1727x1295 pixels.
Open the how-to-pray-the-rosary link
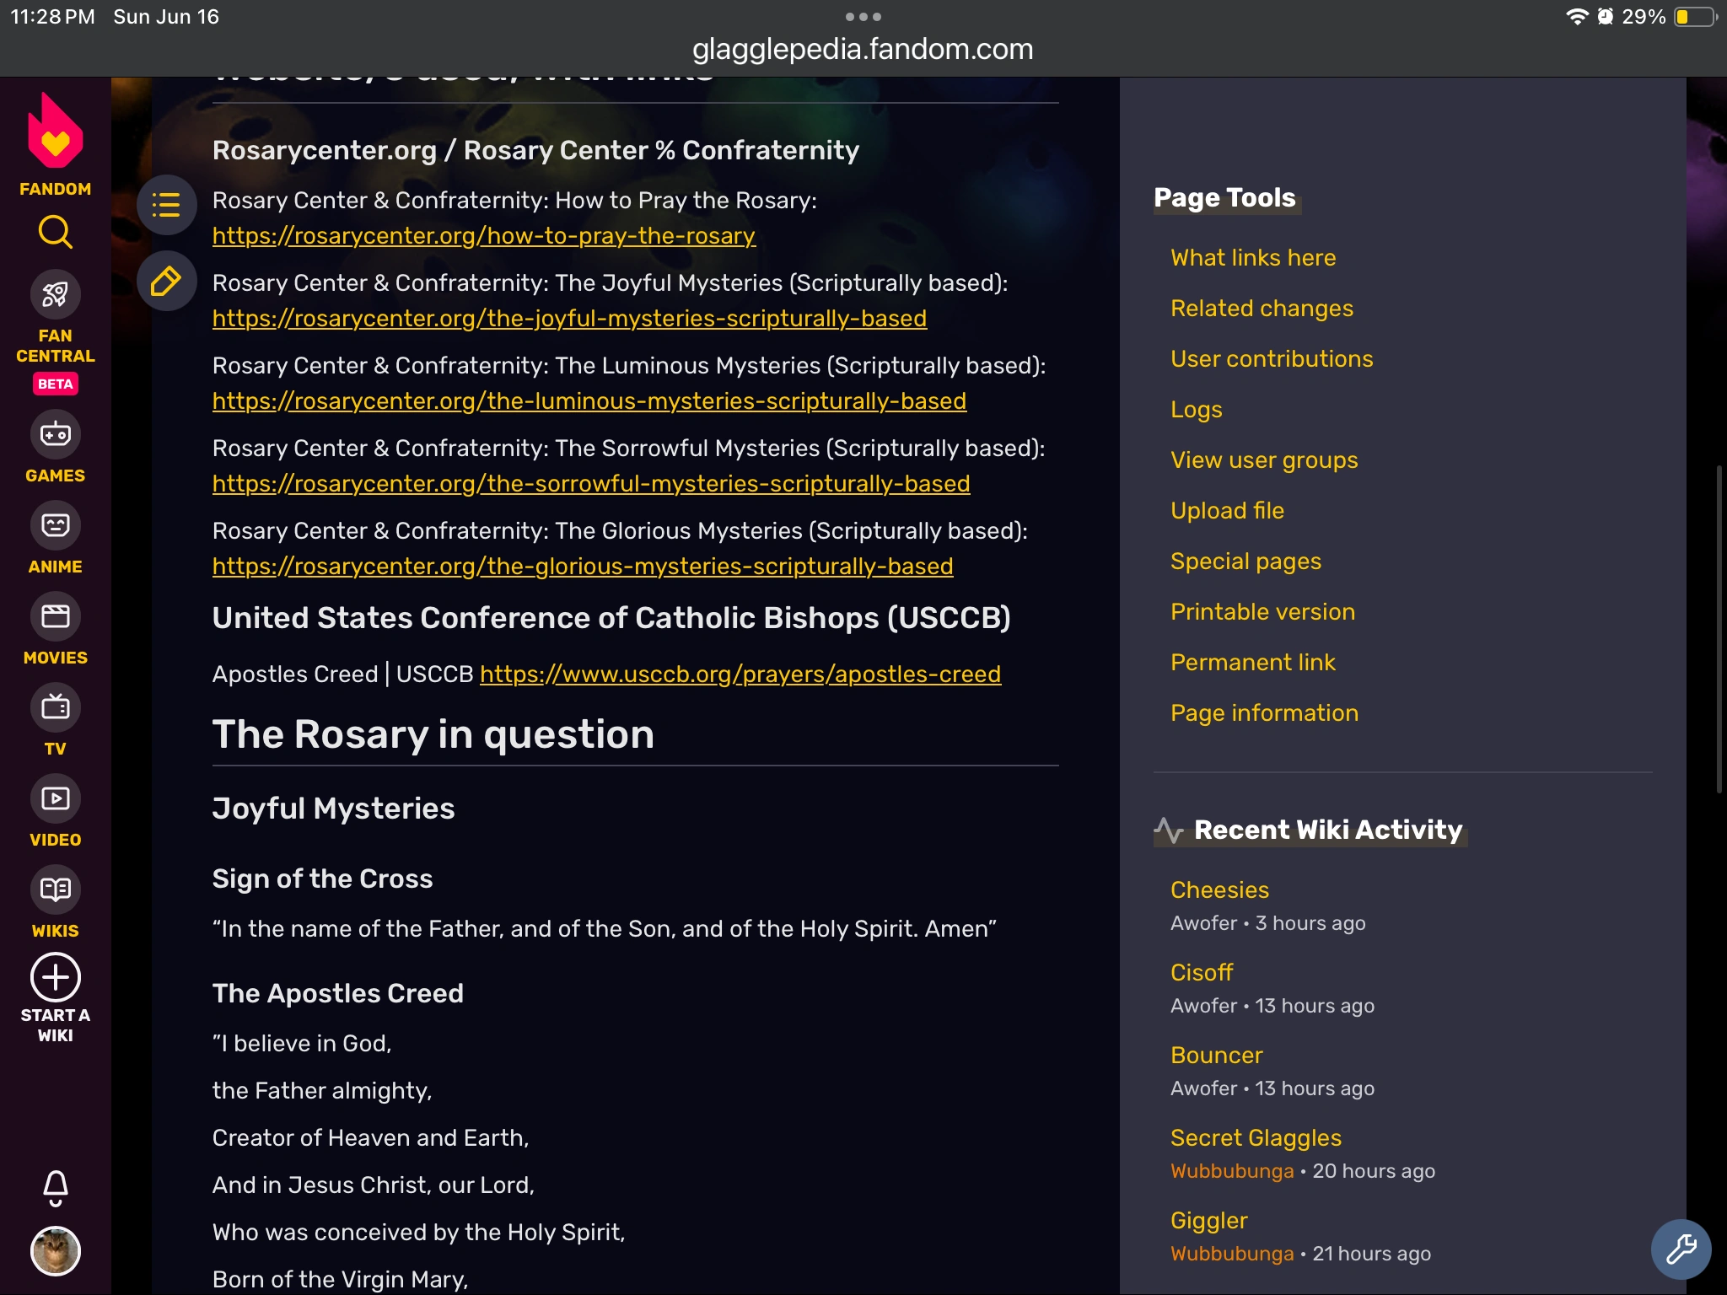click(483, 236)
